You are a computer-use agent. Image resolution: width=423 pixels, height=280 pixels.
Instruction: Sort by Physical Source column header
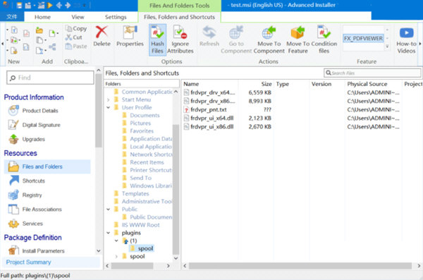tap(373, 84)
